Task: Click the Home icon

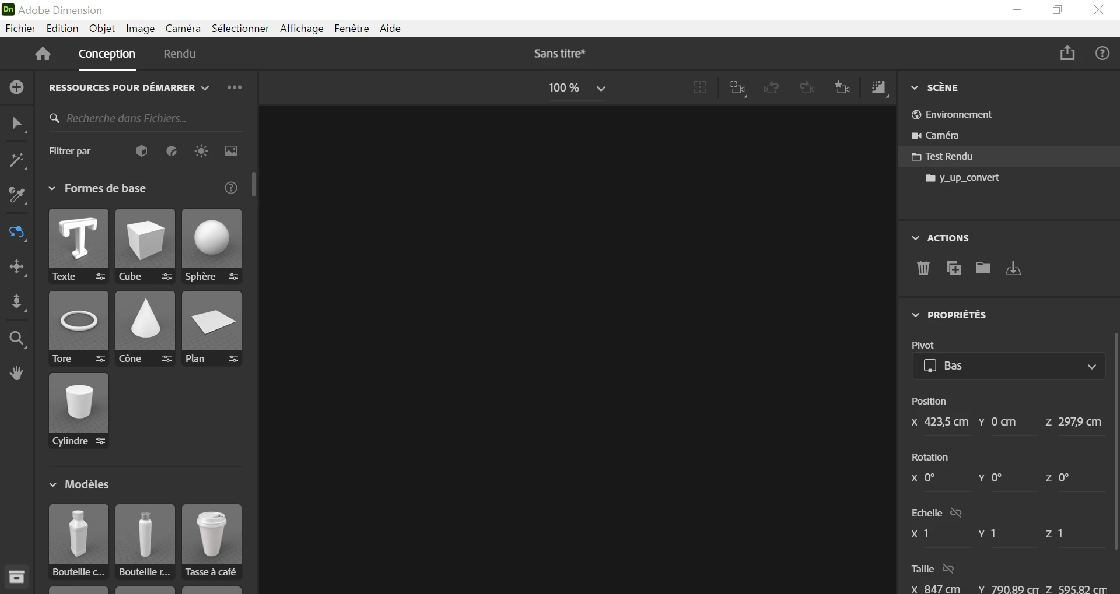Action: (43, 54)
